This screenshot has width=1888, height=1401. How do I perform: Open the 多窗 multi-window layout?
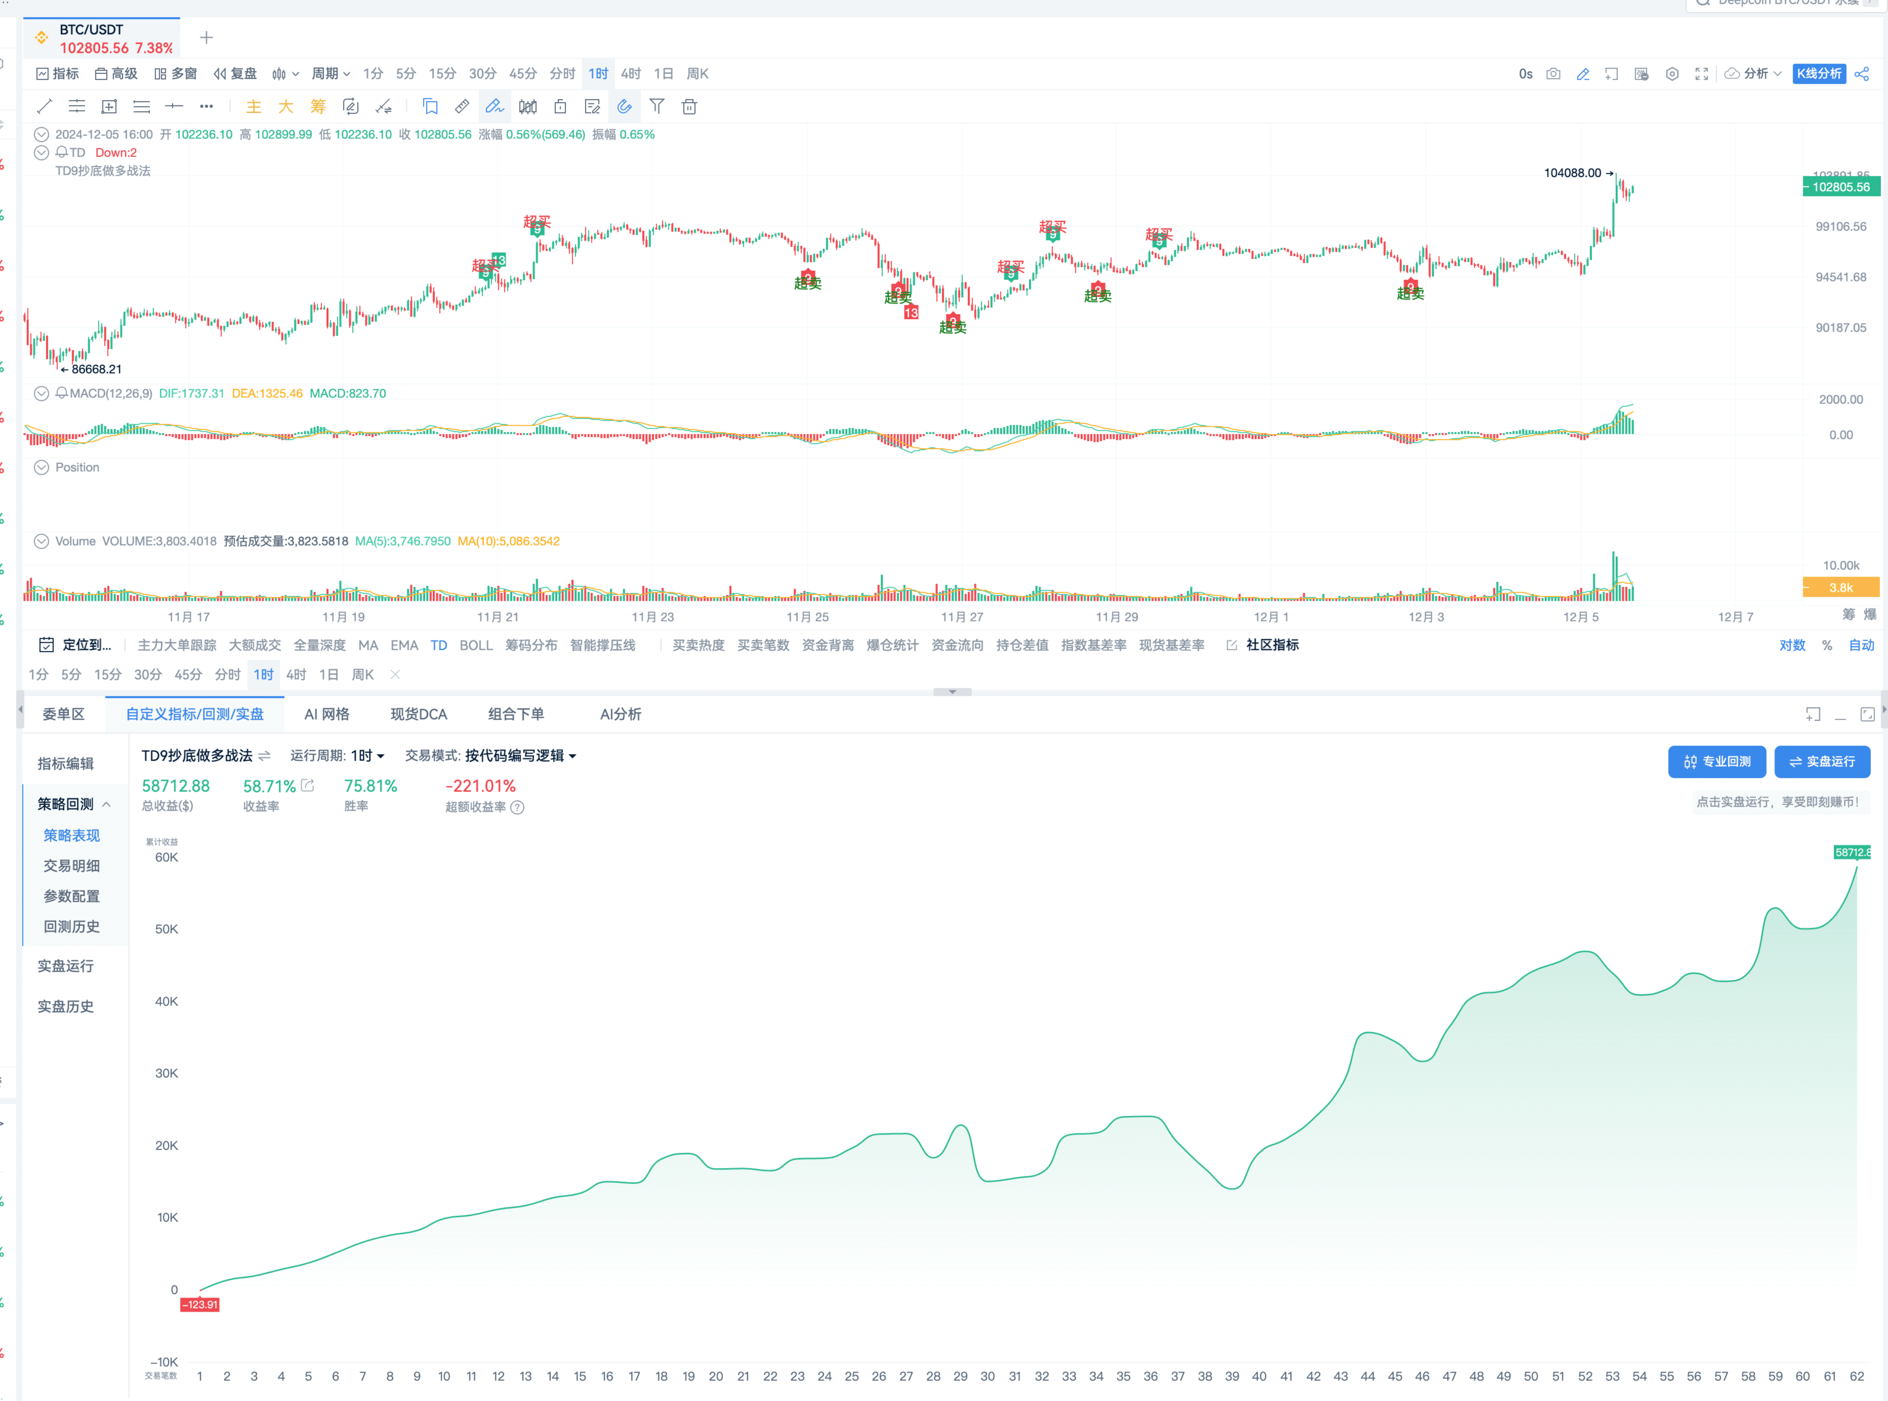tap(176, 74)
